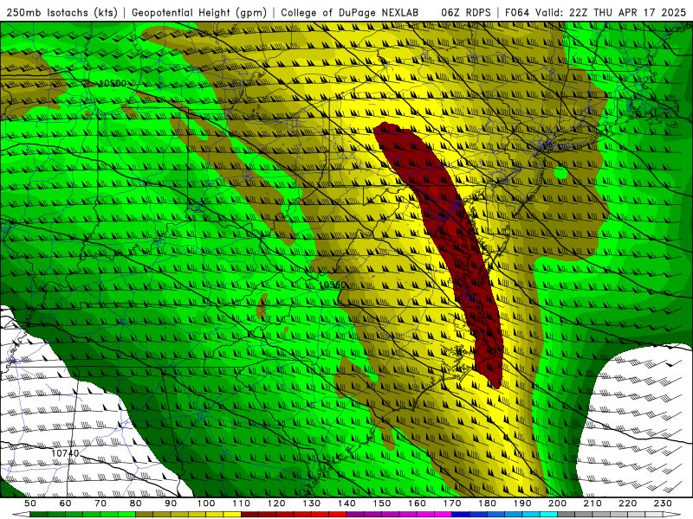
Task: Click the 170 value on the color scale
Action: (452, 503)
